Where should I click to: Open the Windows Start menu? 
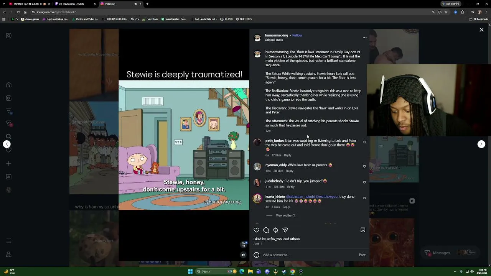190,271
